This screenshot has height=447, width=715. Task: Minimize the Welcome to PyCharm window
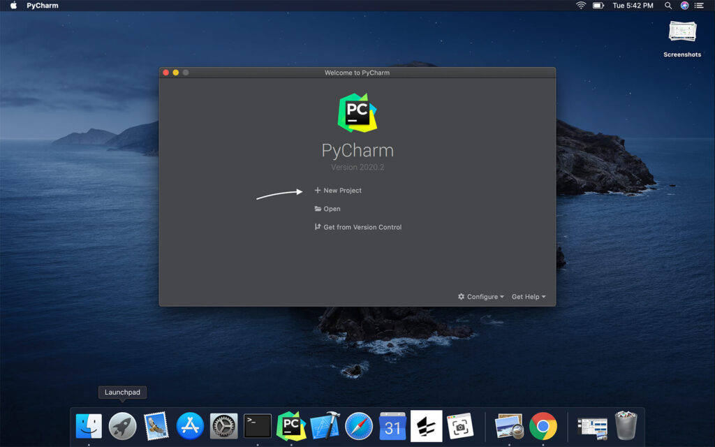(175, 73)
